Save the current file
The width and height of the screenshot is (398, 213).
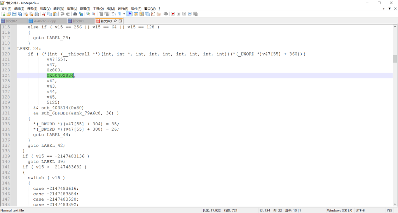[14, 14]
